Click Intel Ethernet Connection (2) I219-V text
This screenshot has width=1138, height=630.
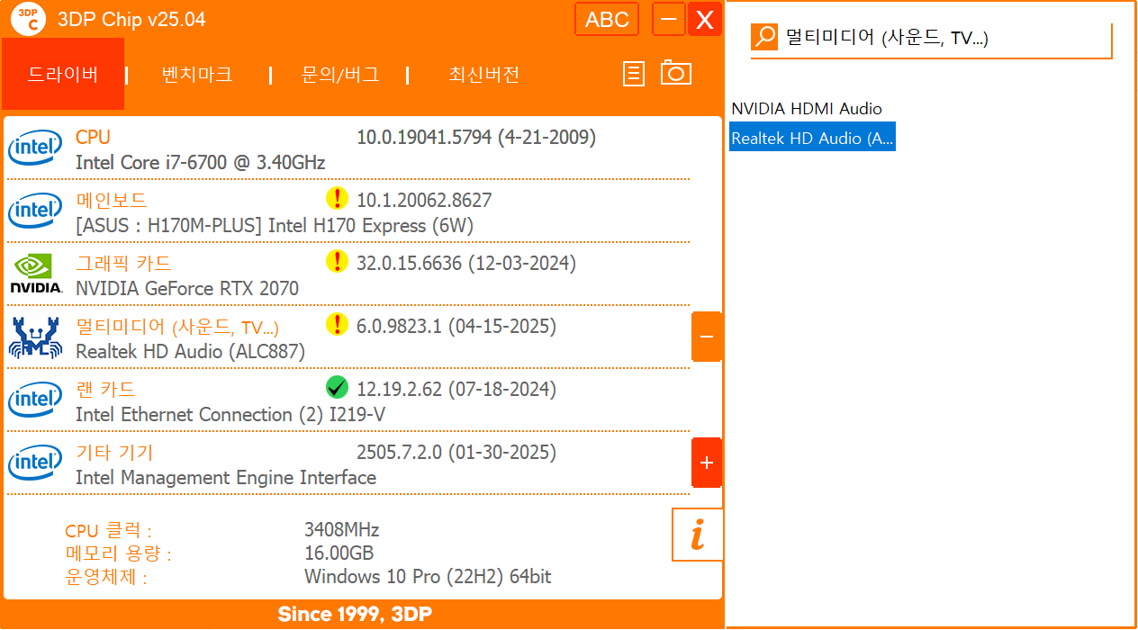[230, 415]
